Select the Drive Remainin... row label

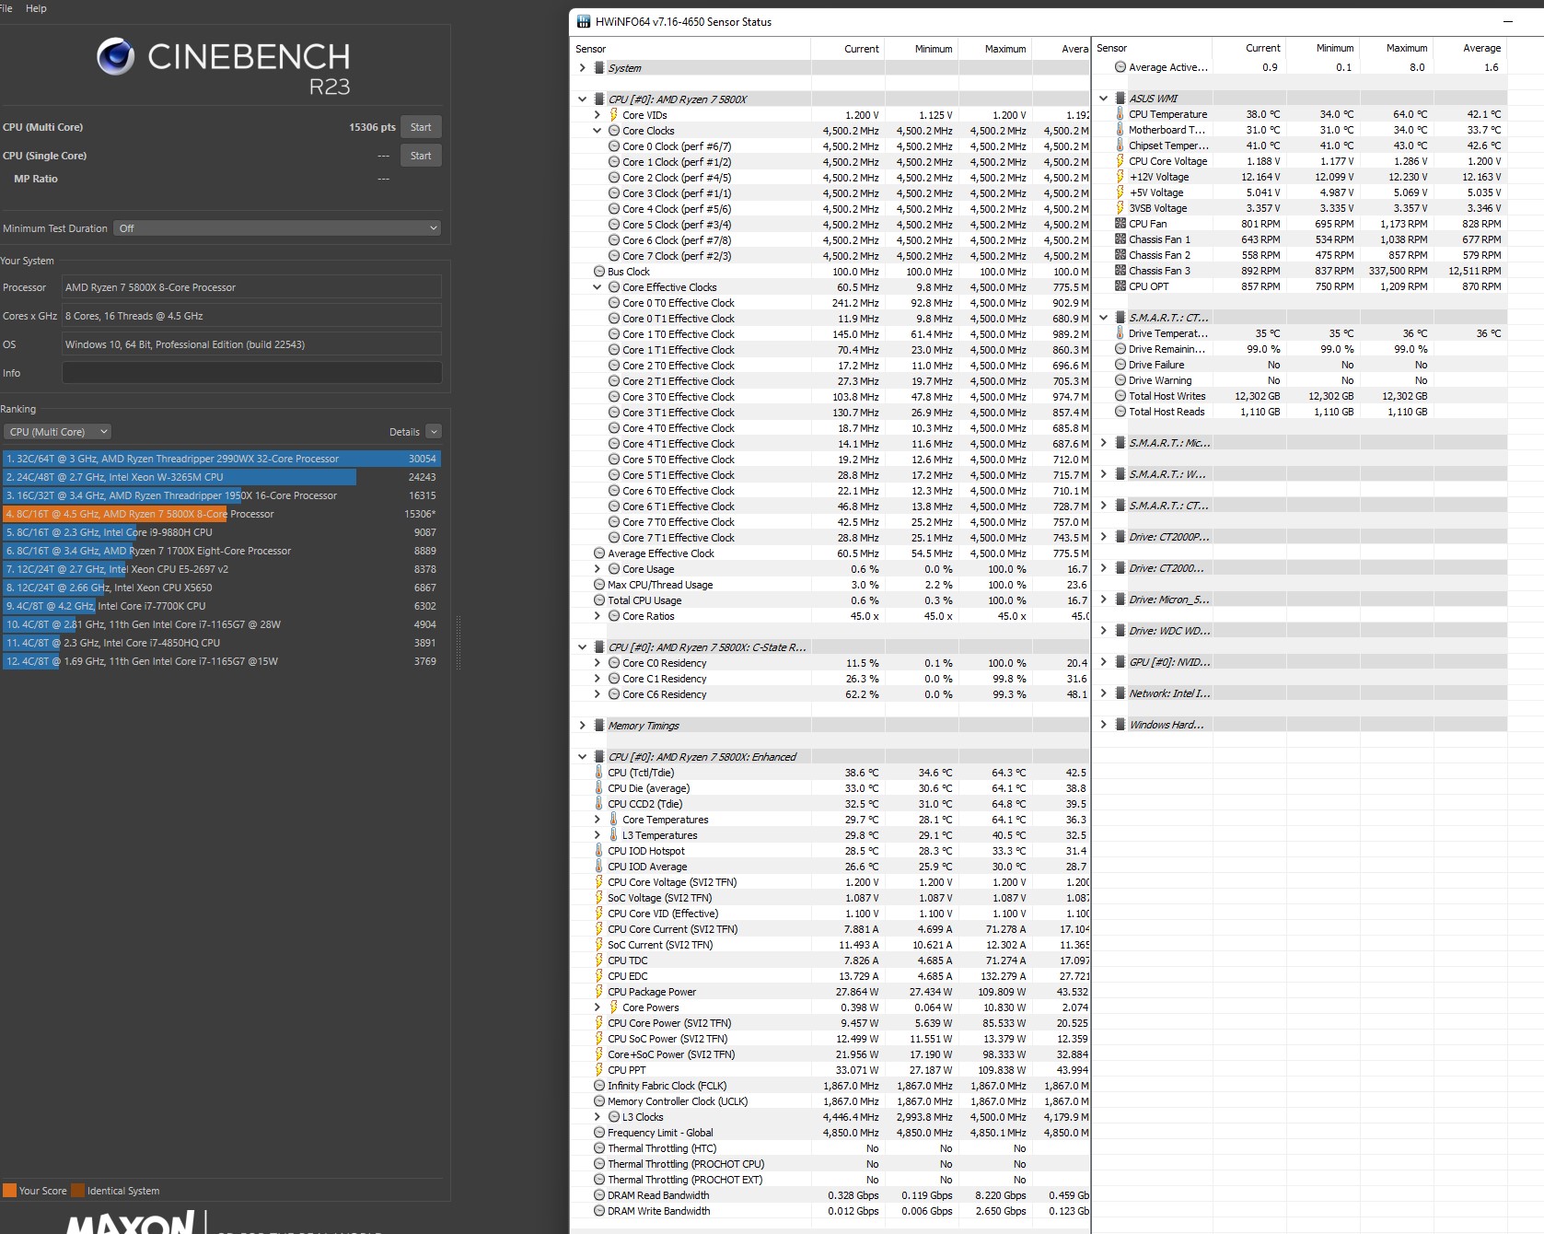click(x=1167, y=349)
